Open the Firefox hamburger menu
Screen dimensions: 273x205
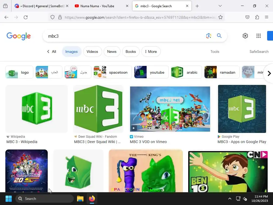click(x=267, y=17)
